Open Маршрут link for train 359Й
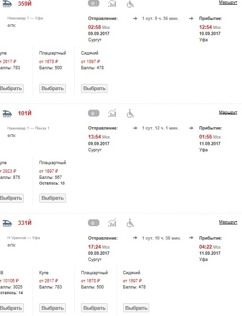Viewport: 242px width, 316px height. [x=228, y=2]
